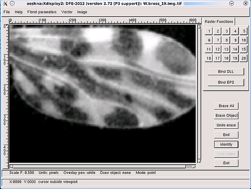
Task: Click the Bind EPS button
Action: [226, 82]
